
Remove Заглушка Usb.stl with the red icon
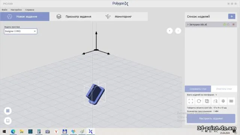click(x=233, y=24)
